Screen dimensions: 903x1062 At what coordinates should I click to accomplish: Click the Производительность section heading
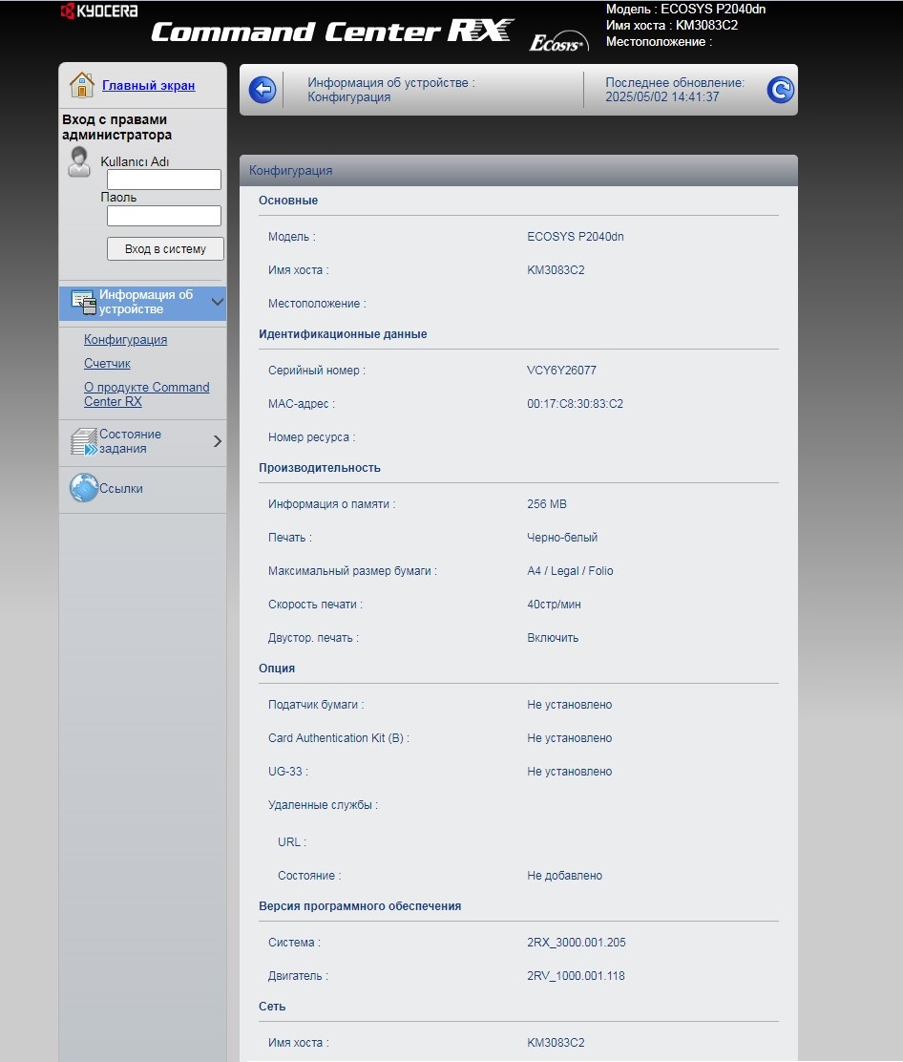(320, 467)
